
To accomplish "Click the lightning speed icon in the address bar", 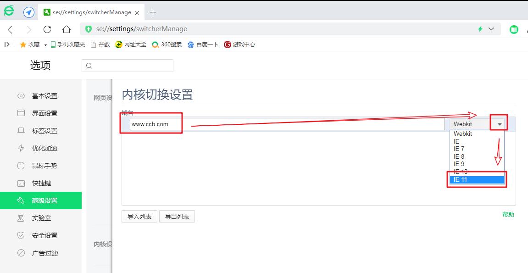I will coord(479,29).
